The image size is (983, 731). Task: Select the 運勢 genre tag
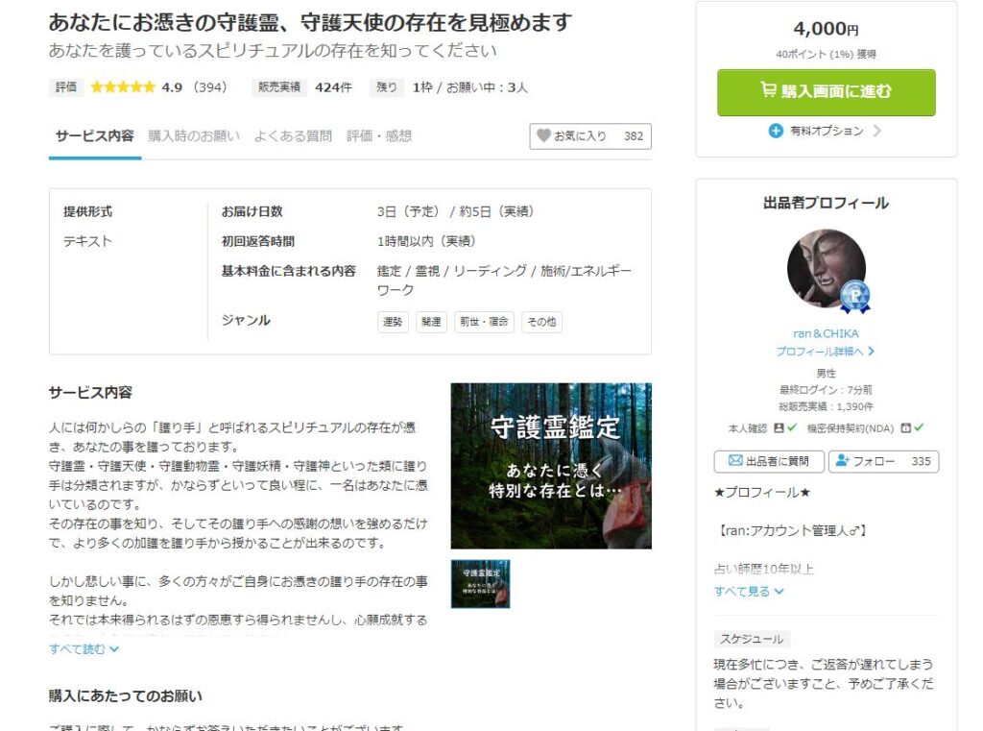393,322
